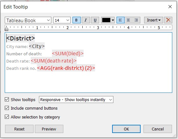This screenshot has width=178, height=139.
Task: Center align tooltip text
Action: (x=128, y=20)
